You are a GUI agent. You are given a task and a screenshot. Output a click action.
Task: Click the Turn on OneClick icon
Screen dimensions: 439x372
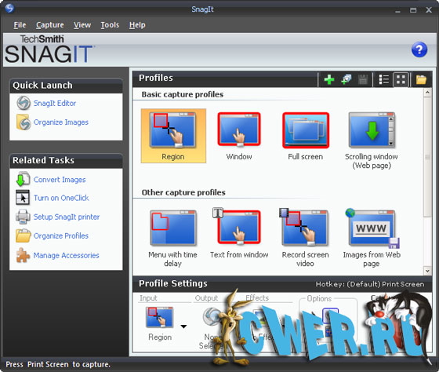tap(23, 198)
